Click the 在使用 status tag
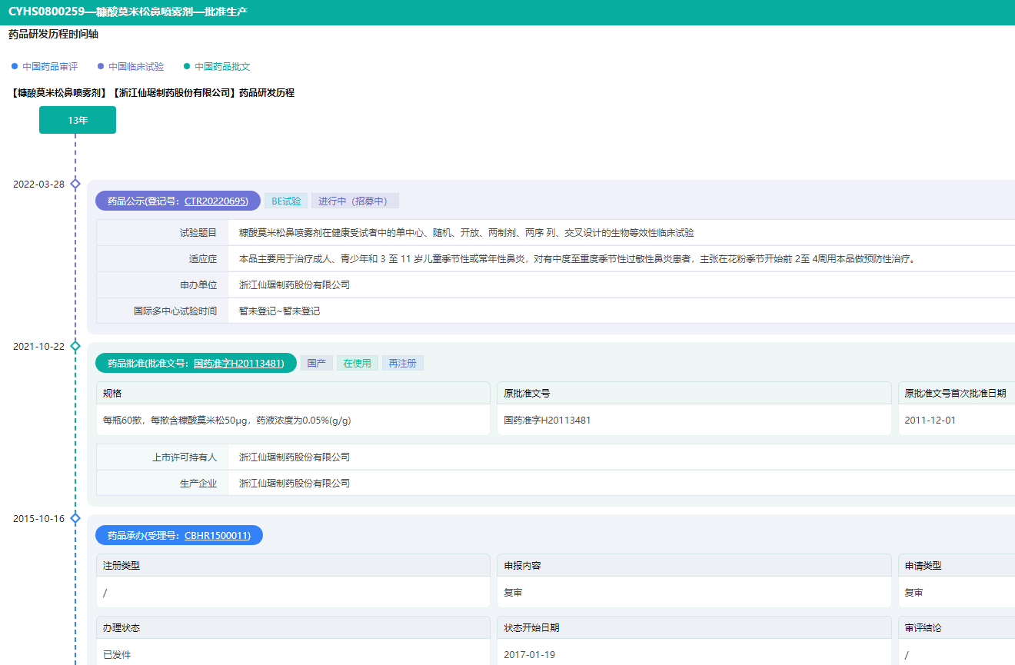The image size is (1015, 665). pyautogui.click(x=357, y=363)
